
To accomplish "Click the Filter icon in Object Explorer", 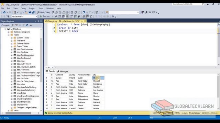I will click(23, 25).
